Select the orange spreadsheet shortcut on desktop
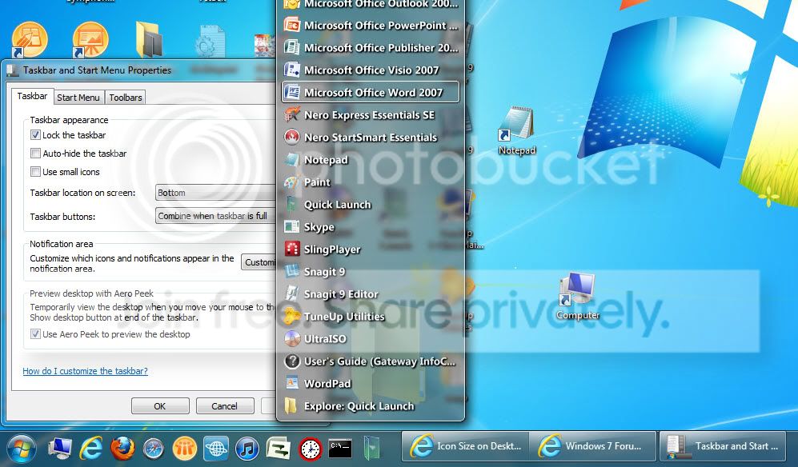The height and width of the screenshot is (467, 798). tap(30, 39)
